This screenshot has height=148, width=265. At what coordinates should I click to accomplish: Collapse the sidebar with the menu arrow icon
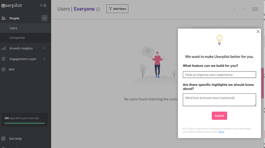(43, 5)
